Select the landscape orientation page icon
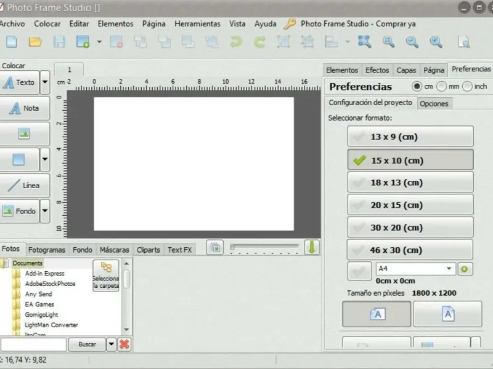 point(377,314)
